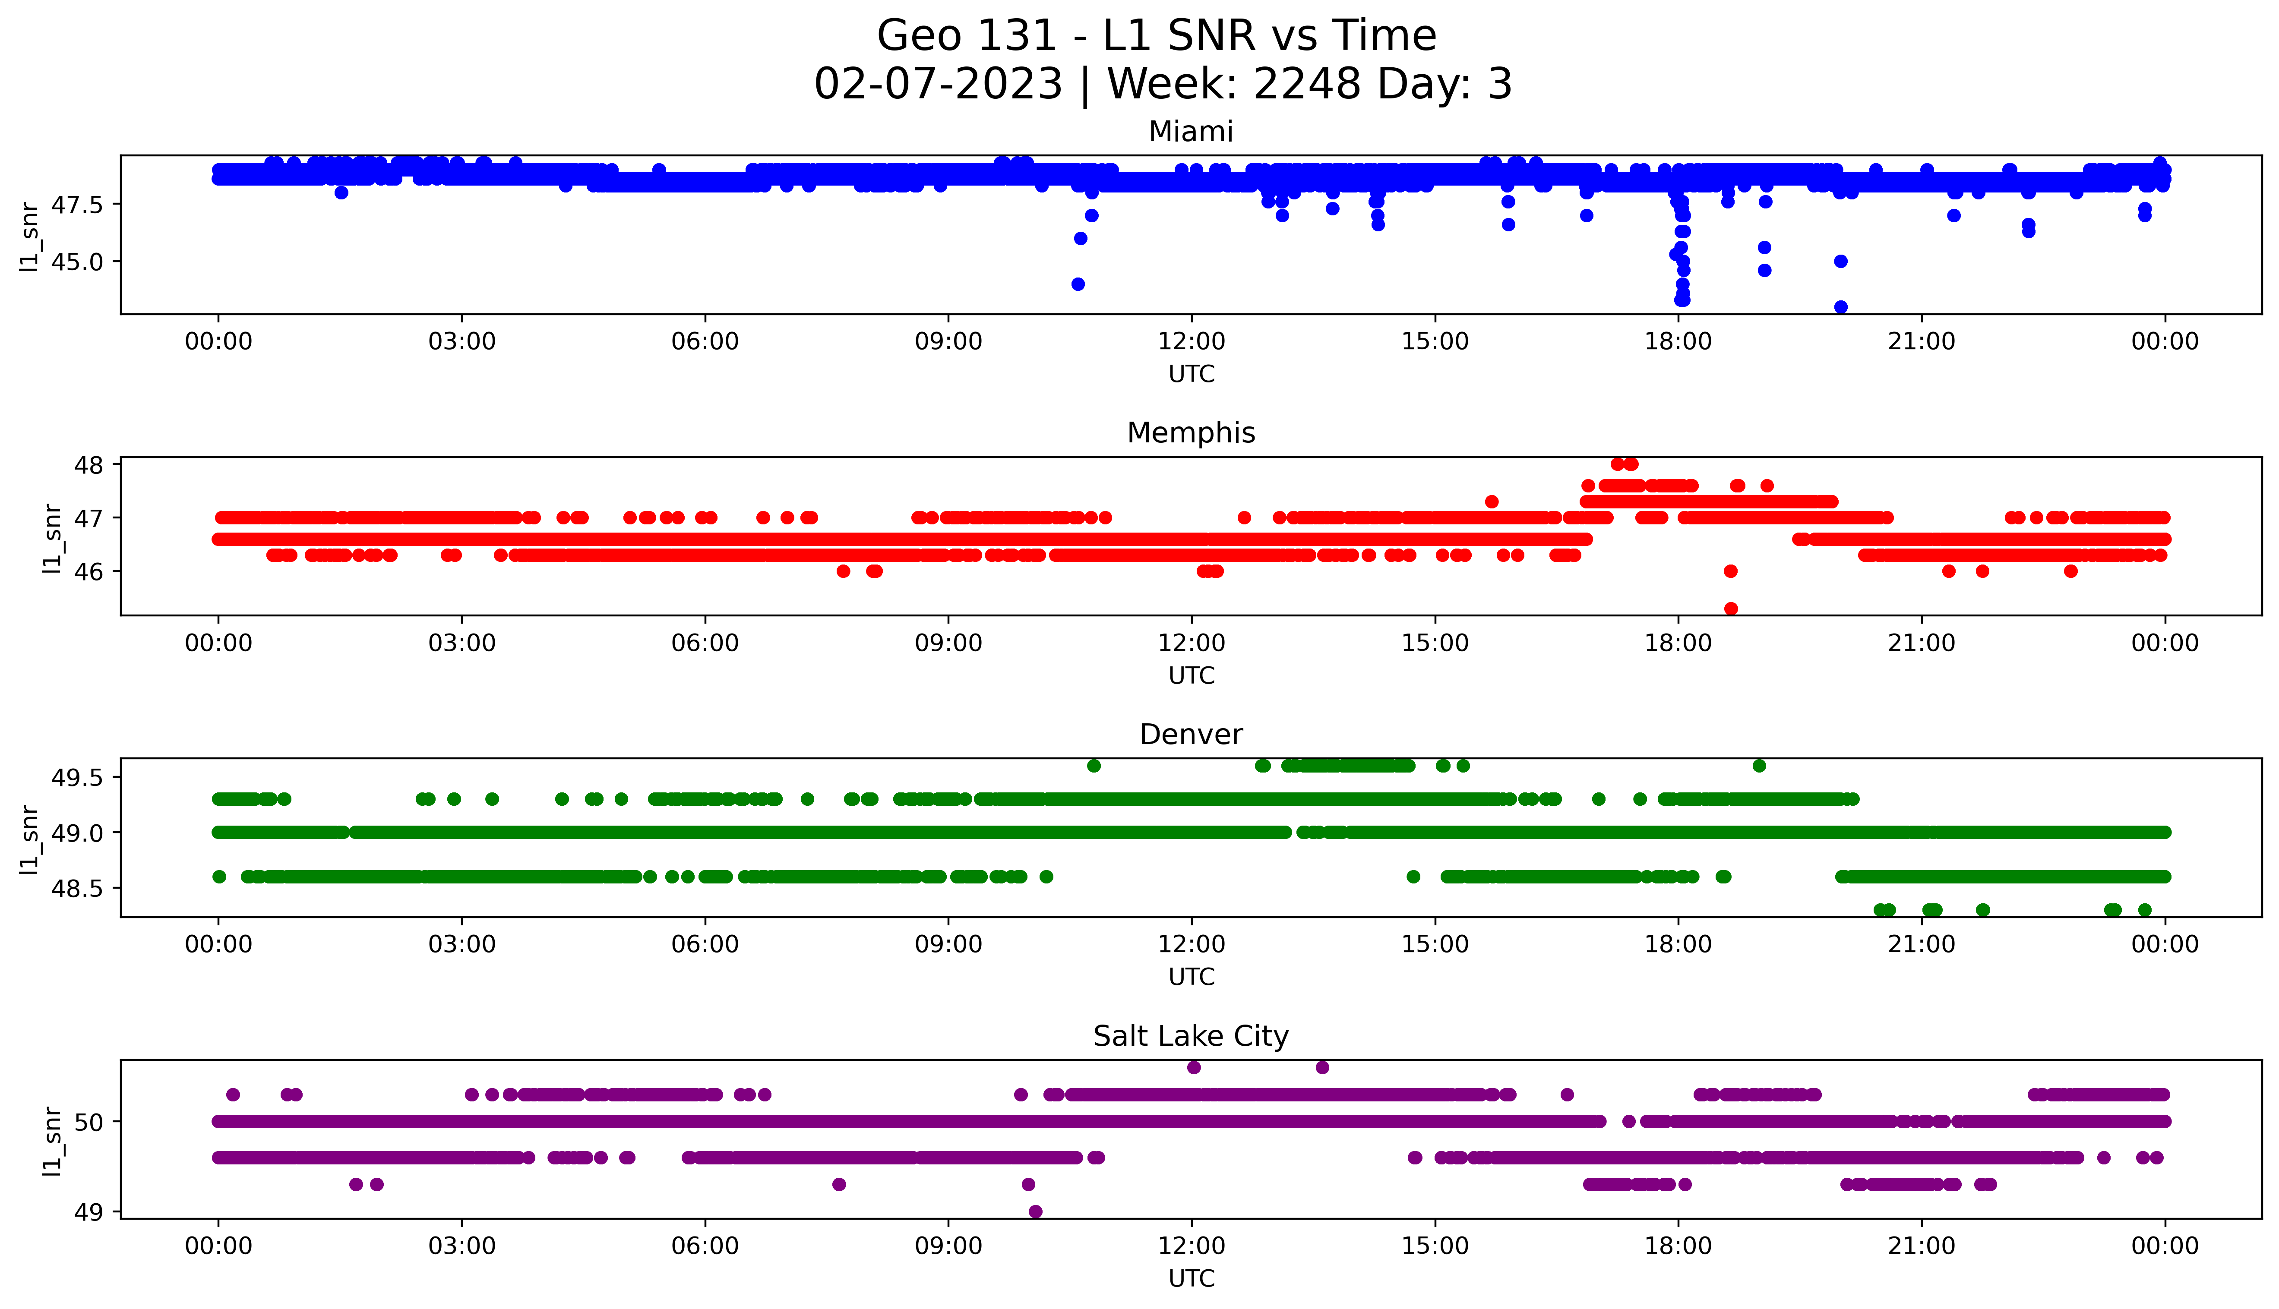Click the UTC x-axis label under Denver plot
Image resolution: width=2279 pixels, height=1309 pixels.
tap(1191, 976)
